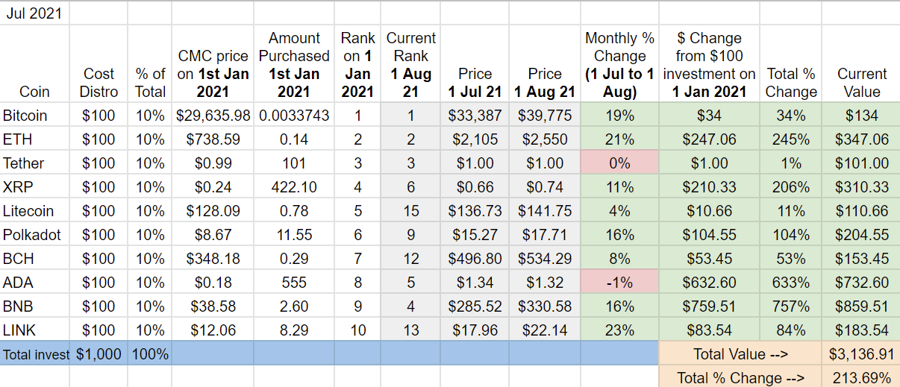The height and width of the screenshot is (387, 900).
Task: Select 'Current Rank 1 Aug 21' header
Action: coord(411,65)
